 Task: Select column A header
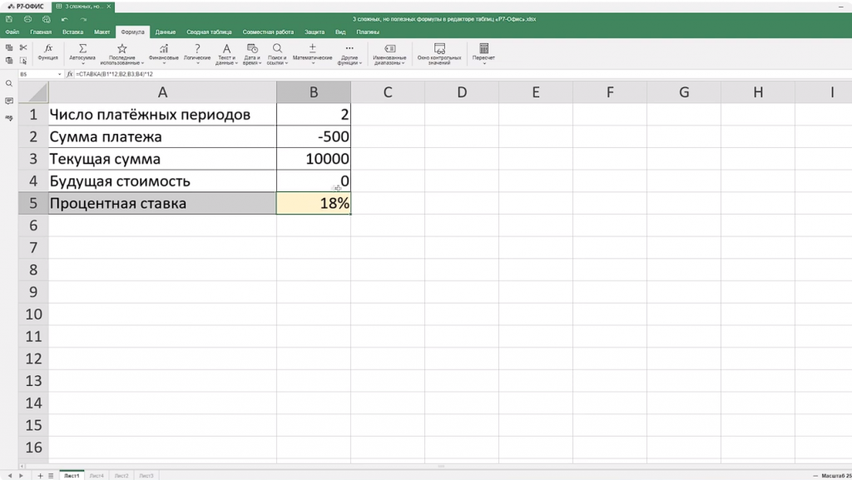coord(162,92)
